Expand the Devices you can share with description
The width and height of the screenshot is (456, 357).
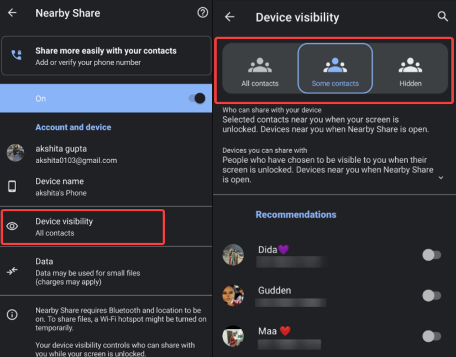[441, 177]
